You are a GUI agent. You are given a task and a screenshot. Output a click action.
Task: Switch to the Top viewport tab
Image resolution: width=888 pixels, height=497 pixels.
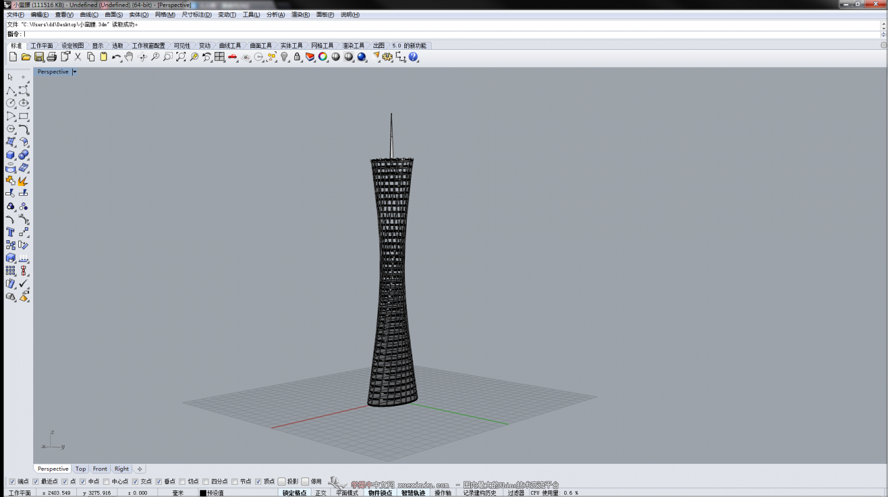81,469
